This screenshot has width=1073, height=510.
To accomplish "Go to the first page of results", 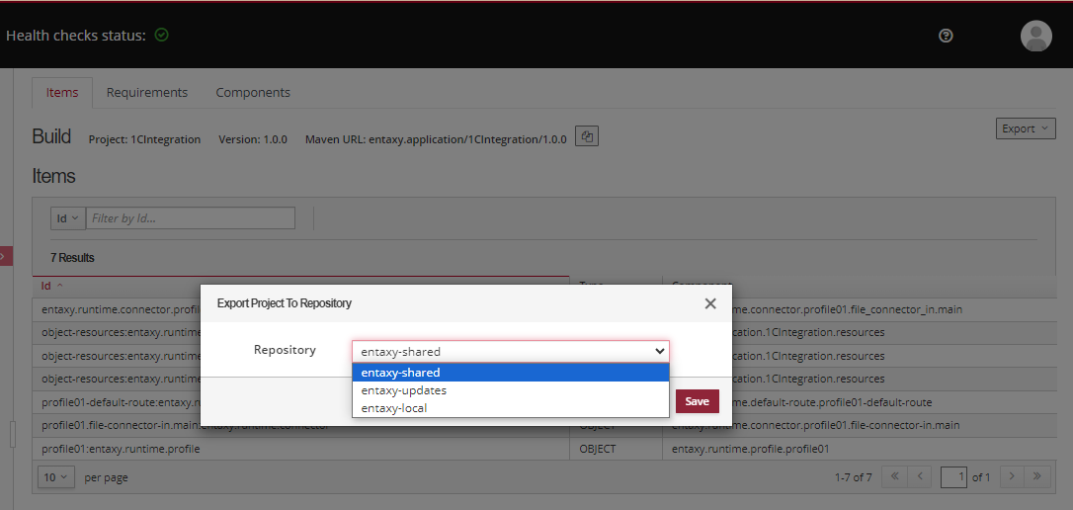I will coord(894,477).
